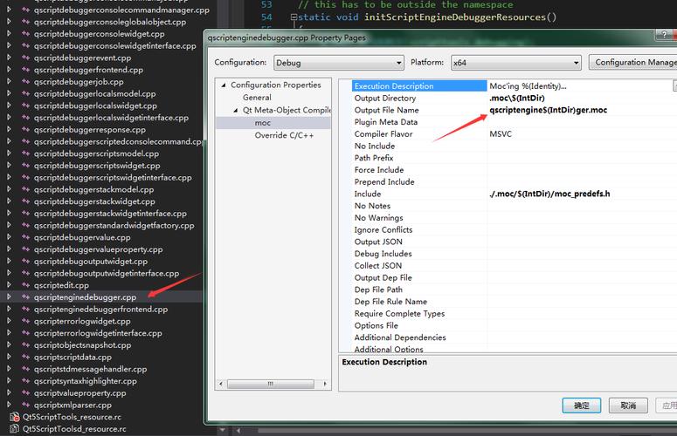The height and width of the screenshot is (436, 677).
Task: Collapse the Configuration Properties tree node
Action: pyautogui.click(x=224, y=85)
